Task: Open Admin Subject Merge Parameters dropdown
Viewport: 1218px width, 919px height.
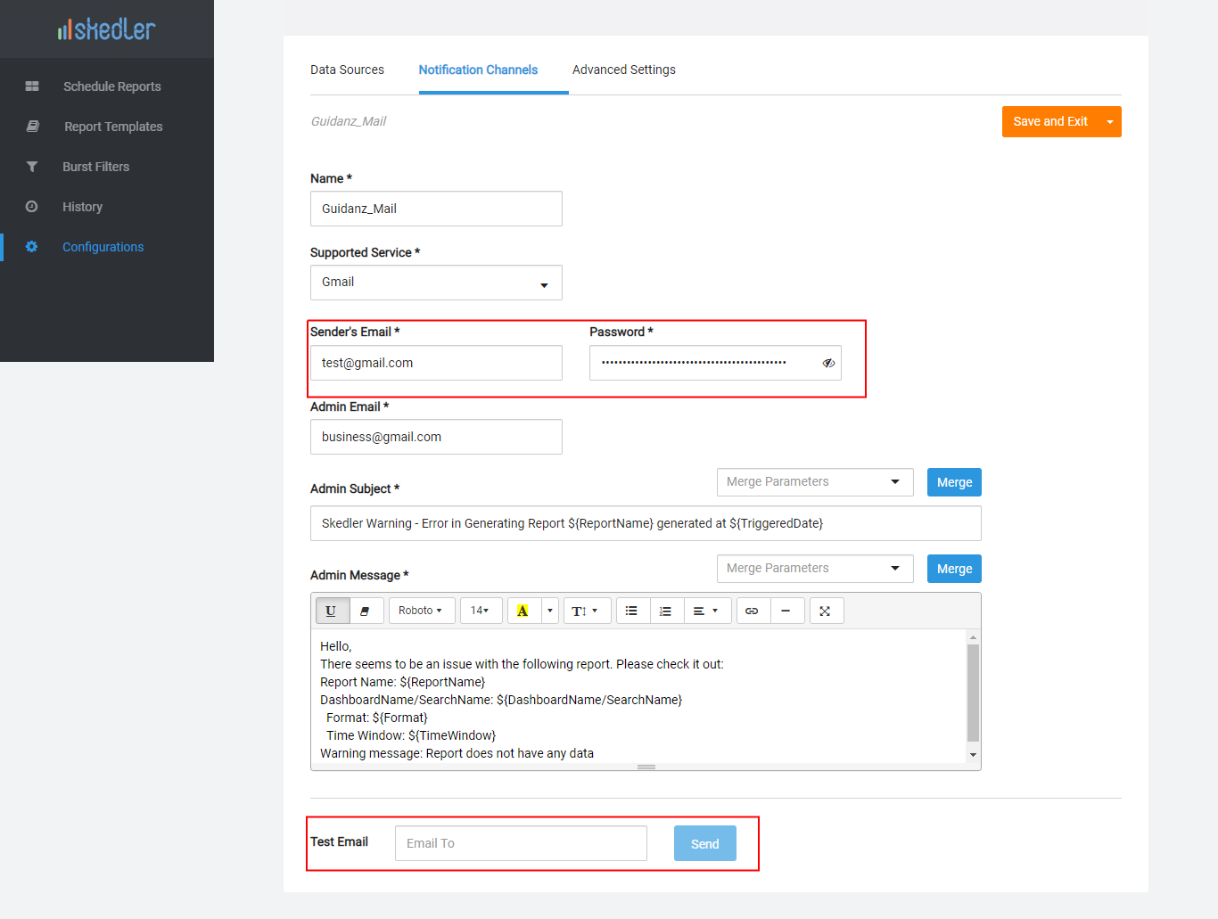Action: 815,482
